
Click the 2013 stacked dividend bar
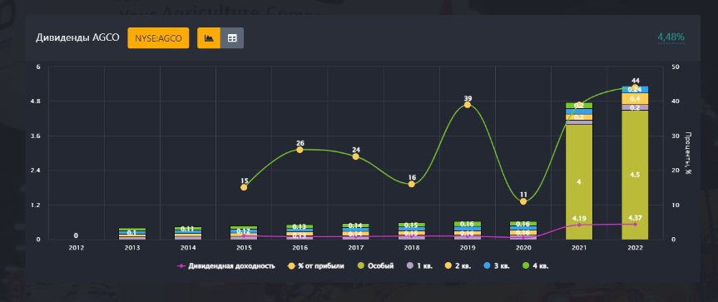132,234
